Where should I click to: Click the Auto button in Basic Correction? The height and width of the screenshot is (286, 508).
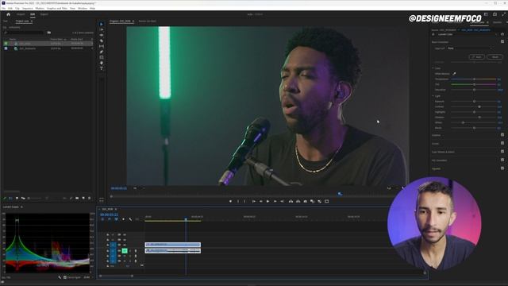click(x=477, y=56)
